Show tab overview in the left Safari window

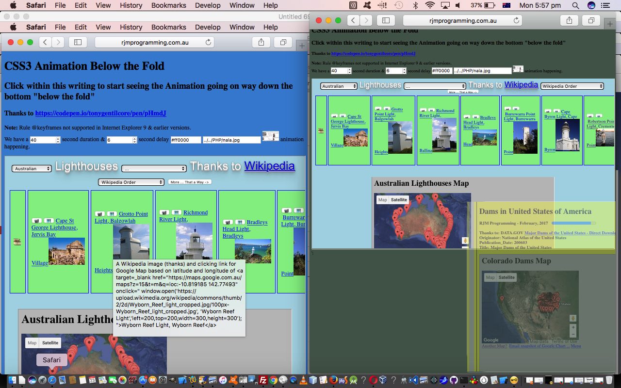283,42
